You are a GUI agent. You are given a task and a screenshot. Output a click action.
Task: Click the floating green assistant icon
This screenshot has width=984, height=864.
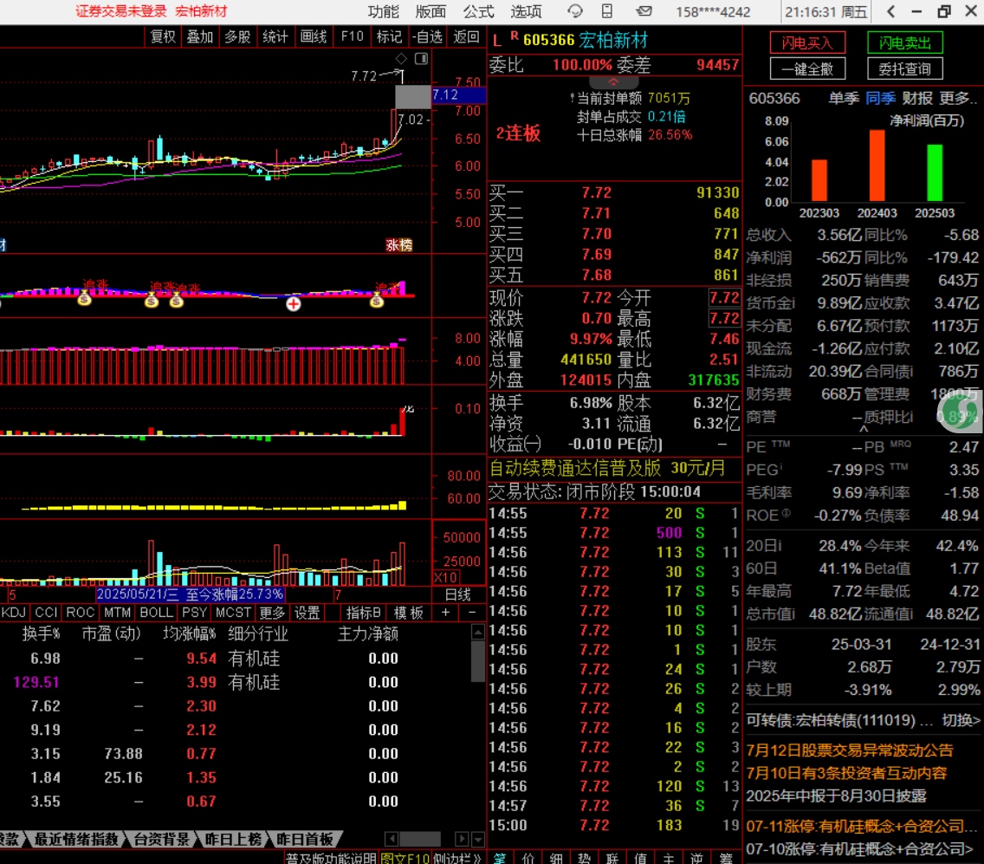(960, 413)
